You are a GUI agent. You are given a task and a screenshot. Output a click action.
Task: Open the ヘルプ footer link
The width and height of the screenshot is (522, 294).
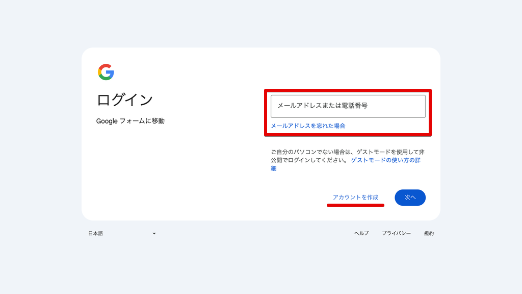tap(361, 233)
